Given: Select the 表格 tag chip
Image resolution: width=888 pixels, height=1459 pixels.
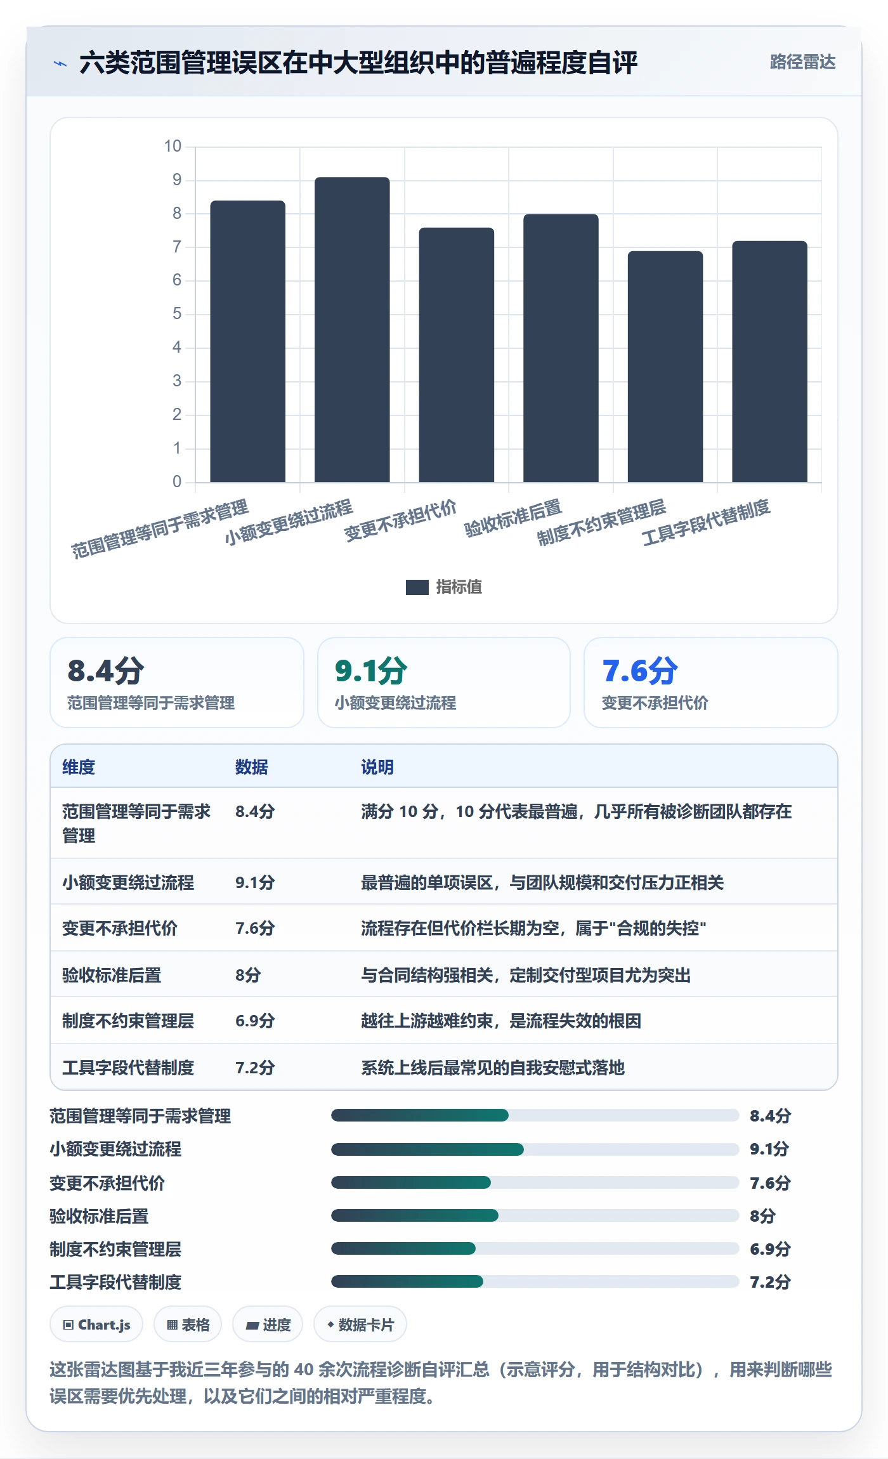Looking at the screenshot, I should point(188,1325).
